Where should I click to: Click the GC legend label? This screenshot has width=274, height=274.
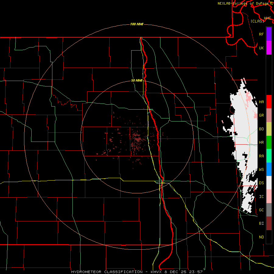[261, 210]
